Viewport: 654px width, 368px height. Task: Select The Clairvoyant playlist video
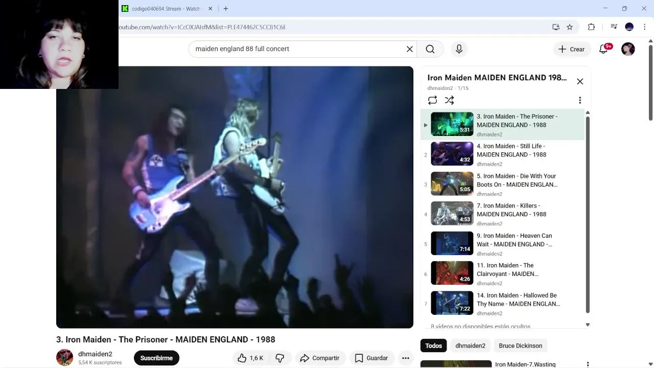click(502, 273)
